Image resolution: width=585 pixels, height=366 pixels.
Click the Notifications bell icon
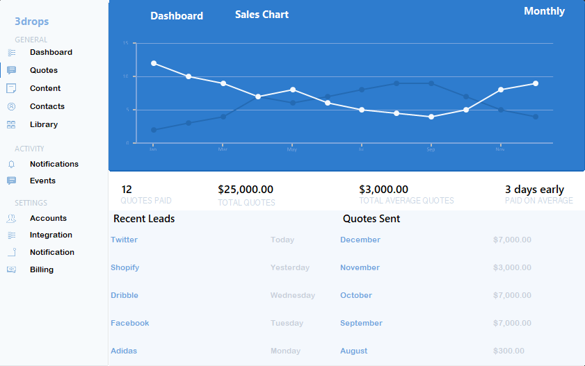pyautogui.click(x=11, y=165)
